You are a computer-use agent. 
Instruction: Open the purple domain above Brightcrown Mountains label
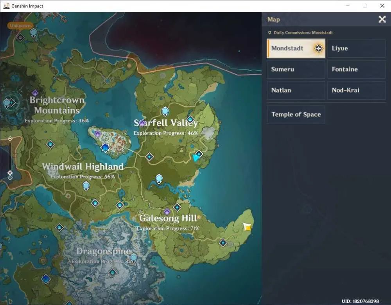[35, 93]
